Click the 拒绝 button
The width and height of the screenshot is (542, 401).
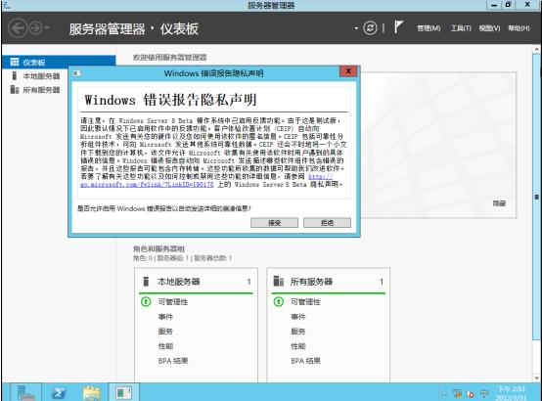[x=327, y=223]
